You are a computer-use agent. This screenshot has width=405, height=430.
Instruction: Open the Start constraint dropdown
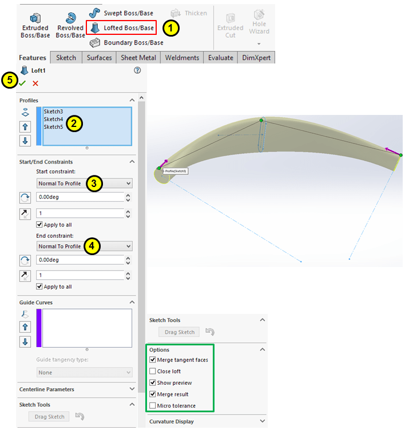(84, 184)
